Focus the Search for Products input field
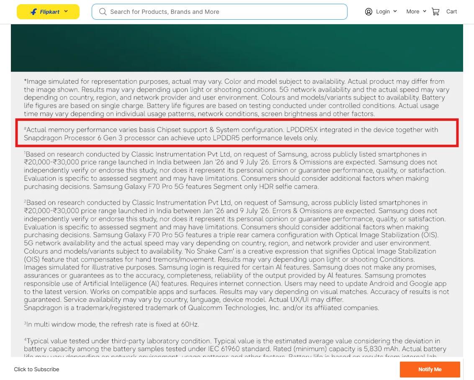 219,12
